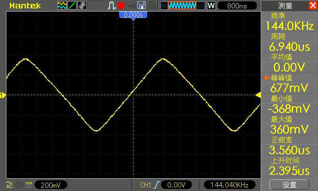Click the waveform display mode icon
Viewport: 318px width, 191px height.
click(x=62, y=6)
